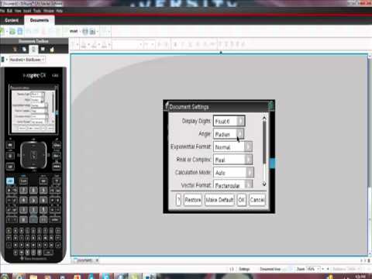Open the Display Digits dropdown

point(229,121)
